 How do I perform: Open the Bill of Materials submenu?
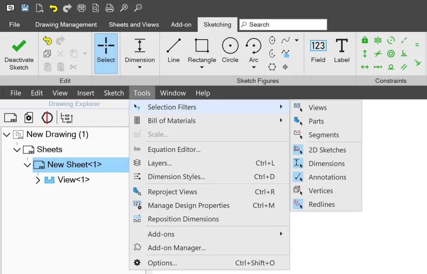coord(209,121)
